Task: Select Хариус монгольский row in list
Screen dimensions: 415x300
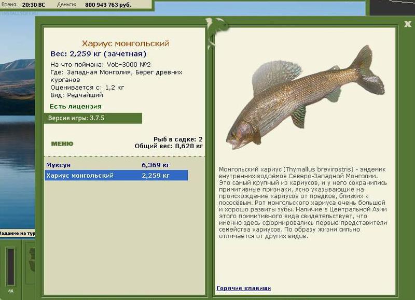Action: tap(116, 176)
